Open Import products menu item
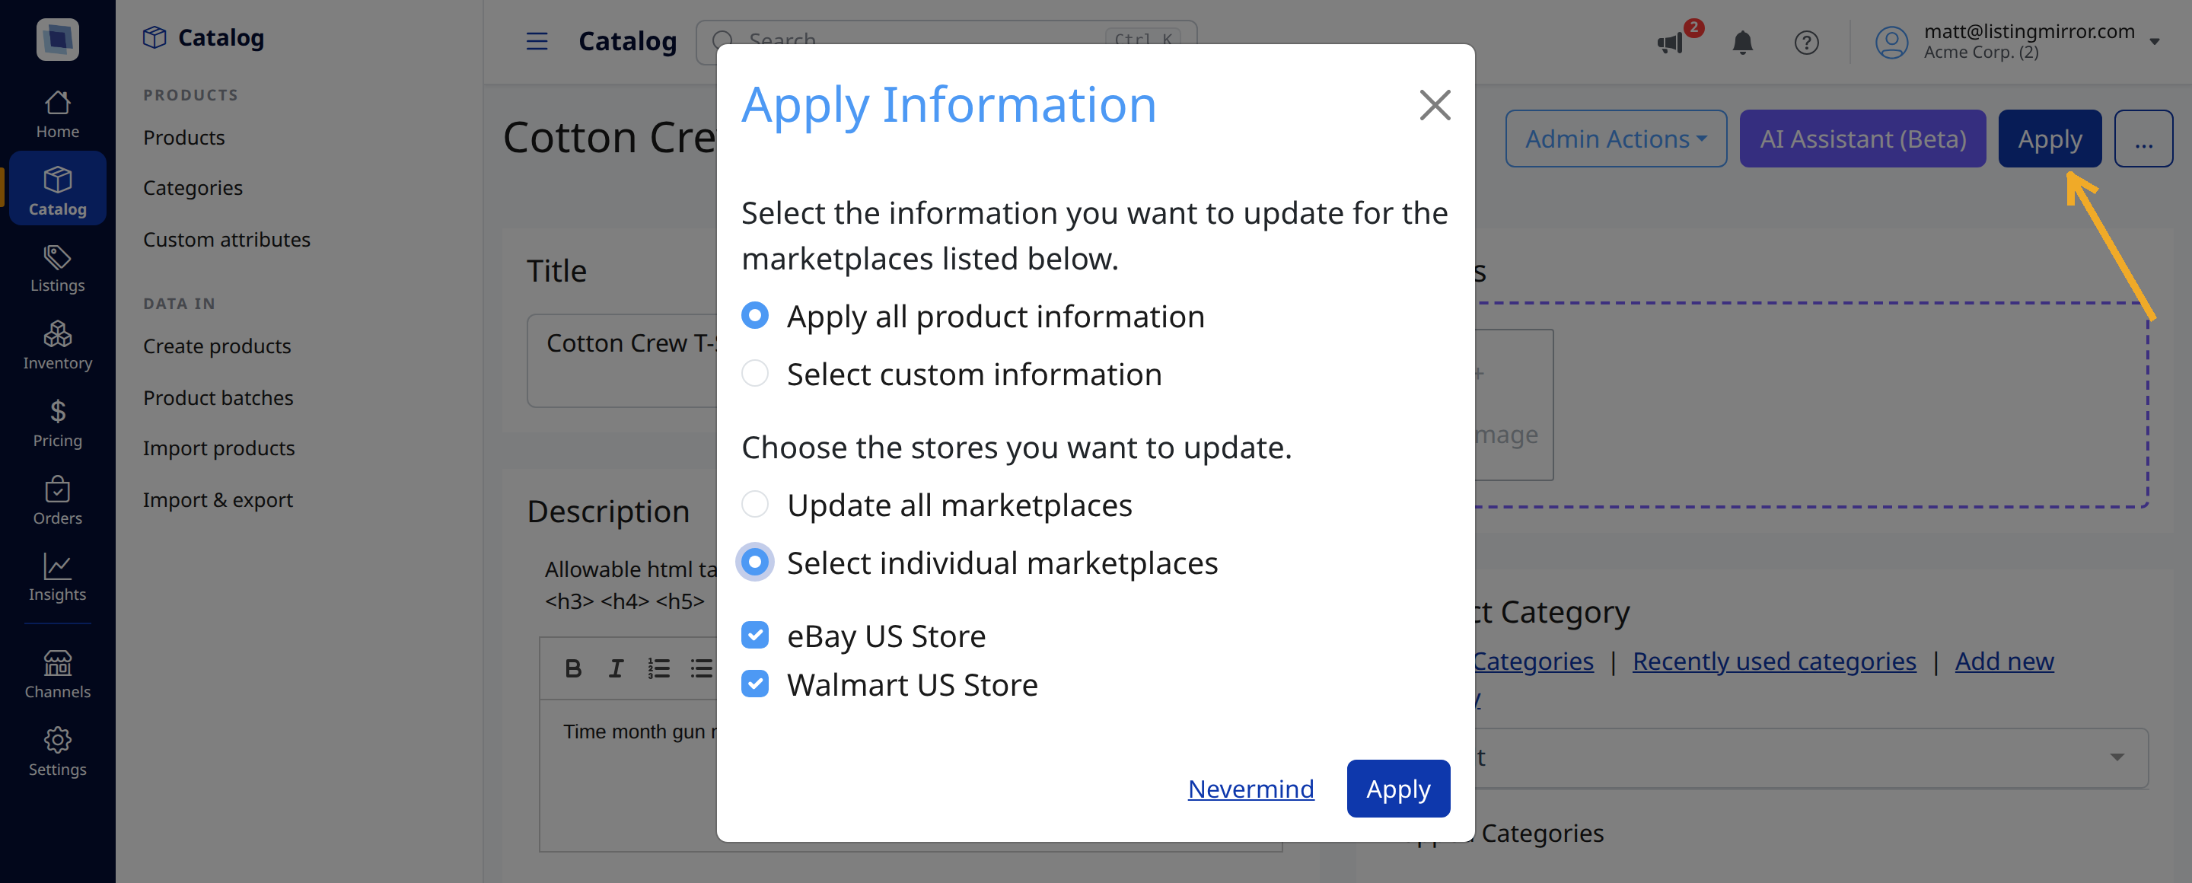The width and height of the screenshot is (2192, 883). point(218,448)
